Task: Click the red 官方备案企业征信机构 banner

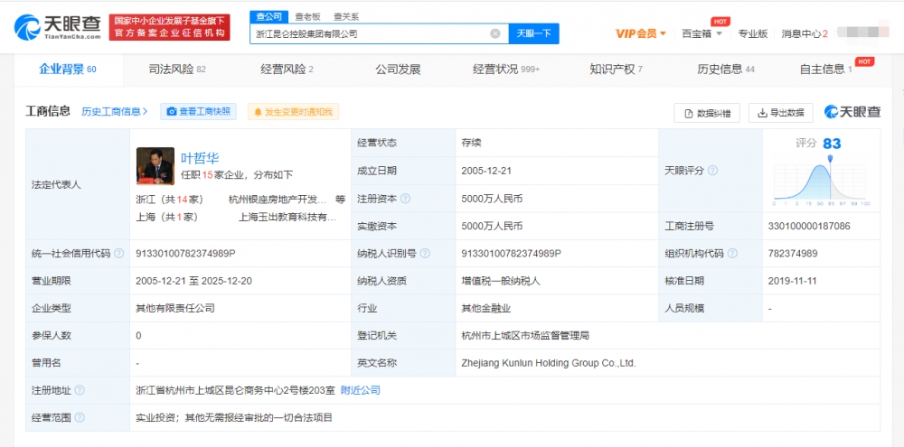Action: click(x=170, y=27)
